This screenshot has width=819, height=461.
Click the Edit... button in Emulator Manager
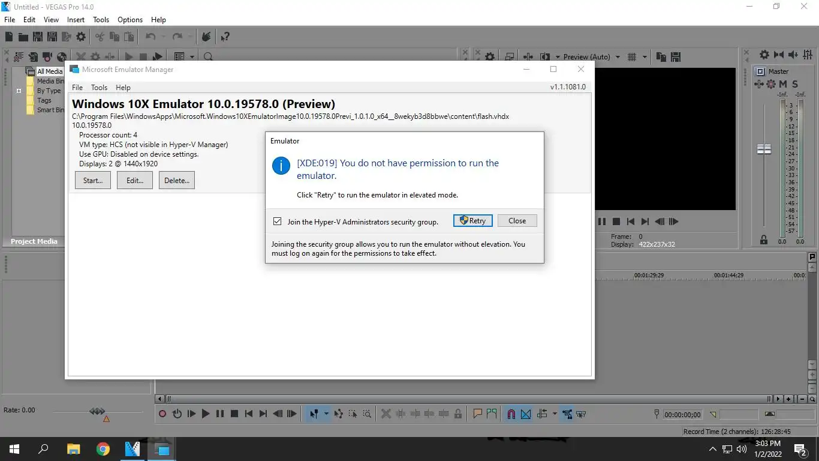[x=135, y=180]
